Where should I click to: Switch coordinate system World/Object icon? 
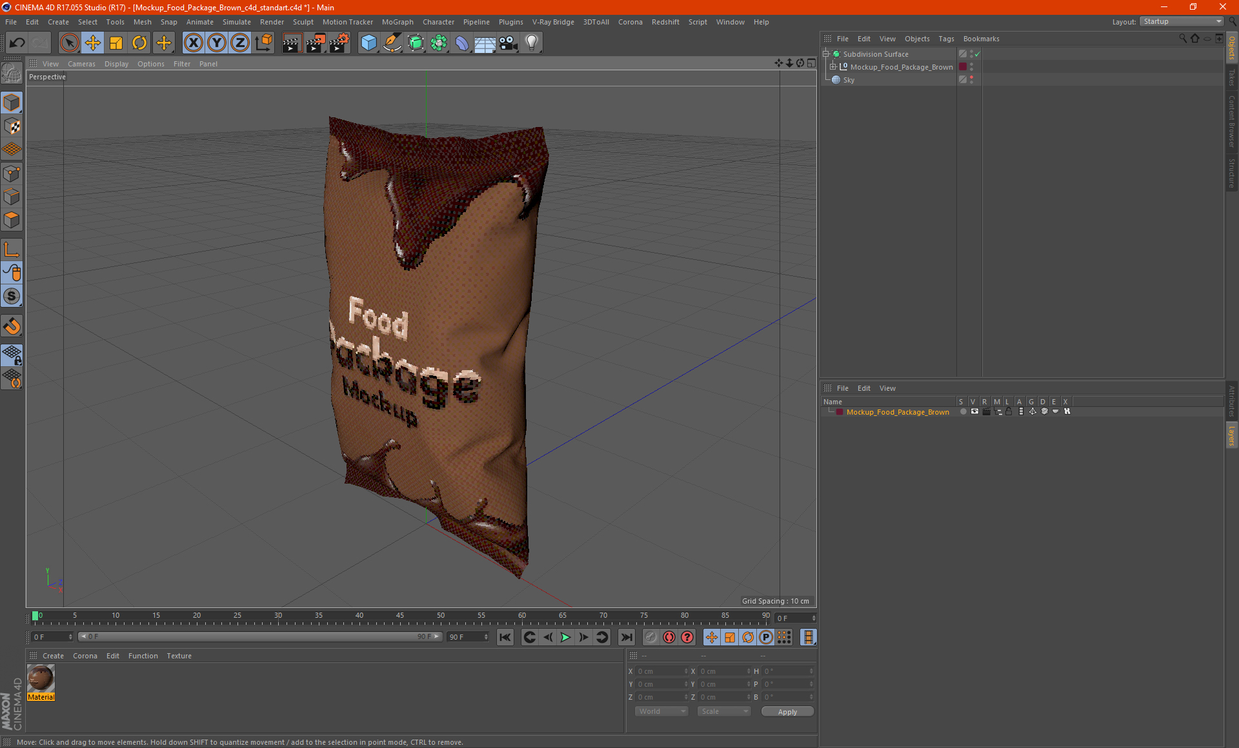pyautogui.click(x=263, y=43)
